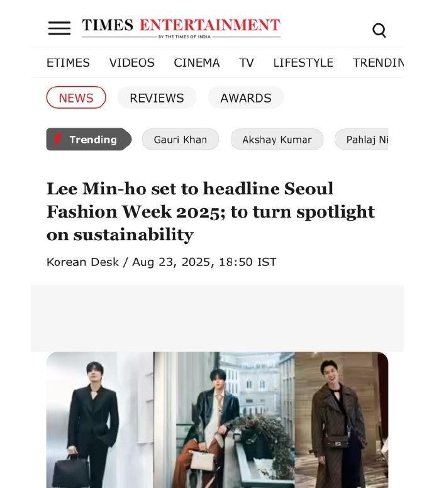The image size is (434, 488).
Task: Click the Times Entertainment logo
Action: pyautogui.click(x=181, y=28)
